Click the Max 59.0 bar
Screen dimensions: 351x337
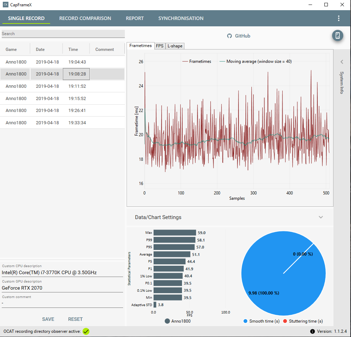click(x=175, y=233)
